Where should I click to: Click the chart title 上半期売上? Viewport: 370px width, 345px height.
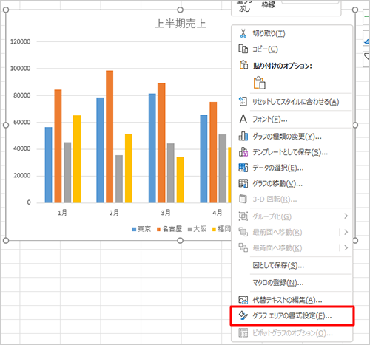tap(181, 24)
